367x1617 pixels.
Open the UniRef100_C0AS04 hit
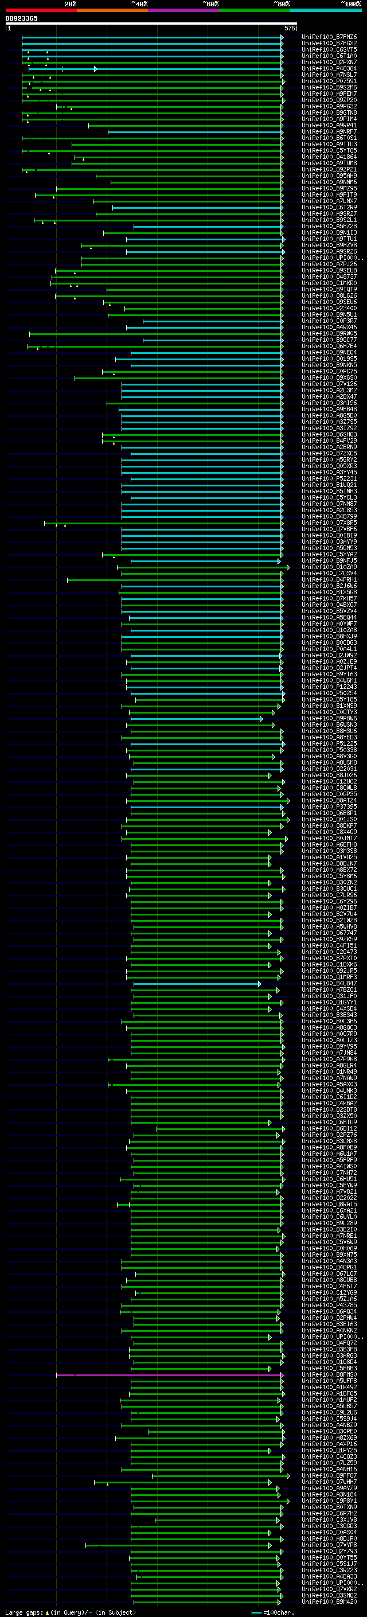coord(329,1532)
